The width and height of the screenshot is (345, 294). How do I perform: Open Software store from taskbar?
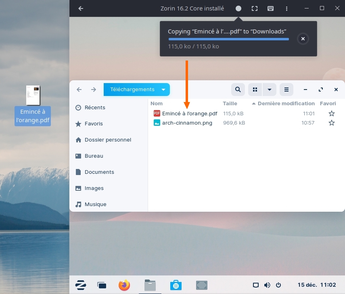175,285
